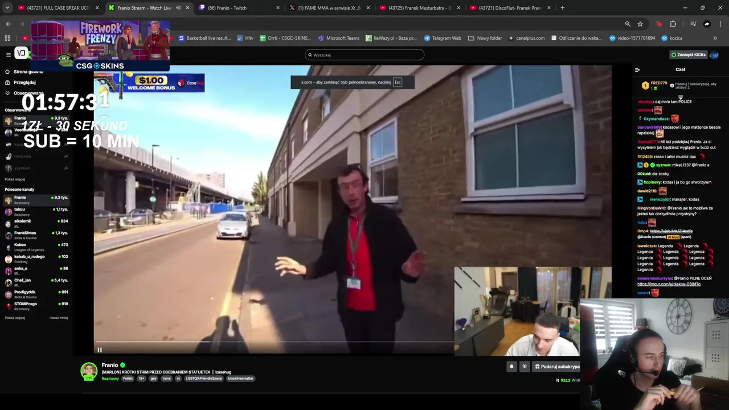Open the Prodigyddk recommended channel
The width and height of the screenshot is (729, 410).
pyautogui.click(x=37, y=294)
